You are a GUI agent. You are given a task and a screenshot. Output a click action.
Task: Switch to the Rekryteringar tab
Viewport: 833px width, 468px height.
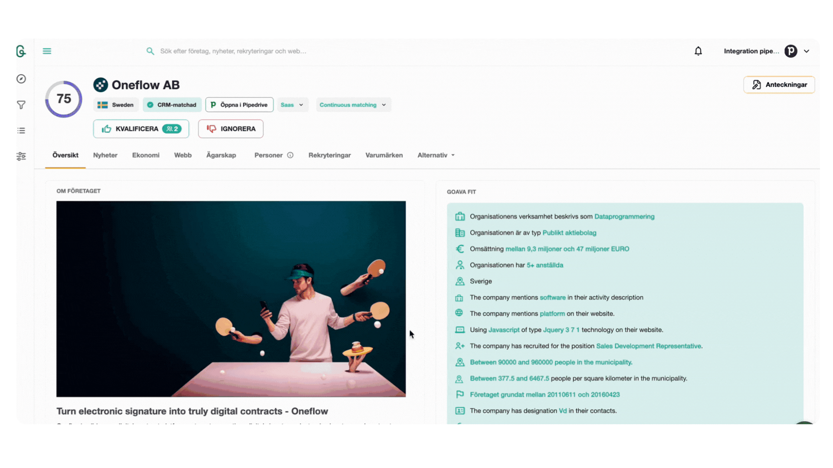329,155
